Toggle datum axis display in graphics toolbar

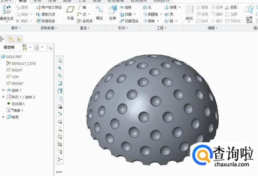[60, 129]
